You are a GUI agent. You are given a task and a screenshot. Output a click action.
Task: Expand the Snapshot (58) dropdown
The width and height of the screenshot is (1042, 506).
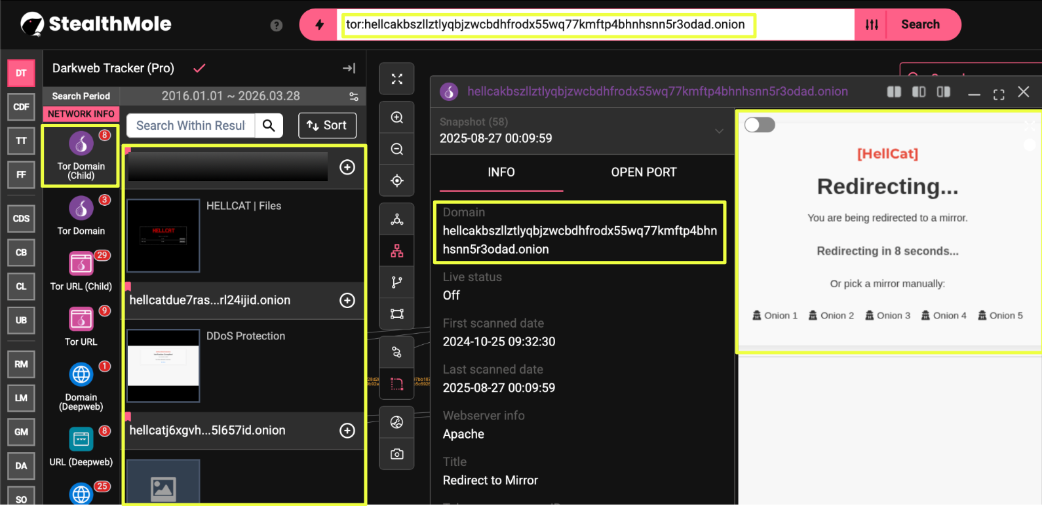pos(719,131)
